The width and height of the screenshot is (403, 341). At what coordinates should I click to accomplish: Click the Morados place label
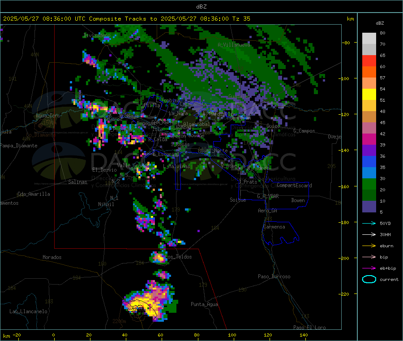[x=52, y=257]
